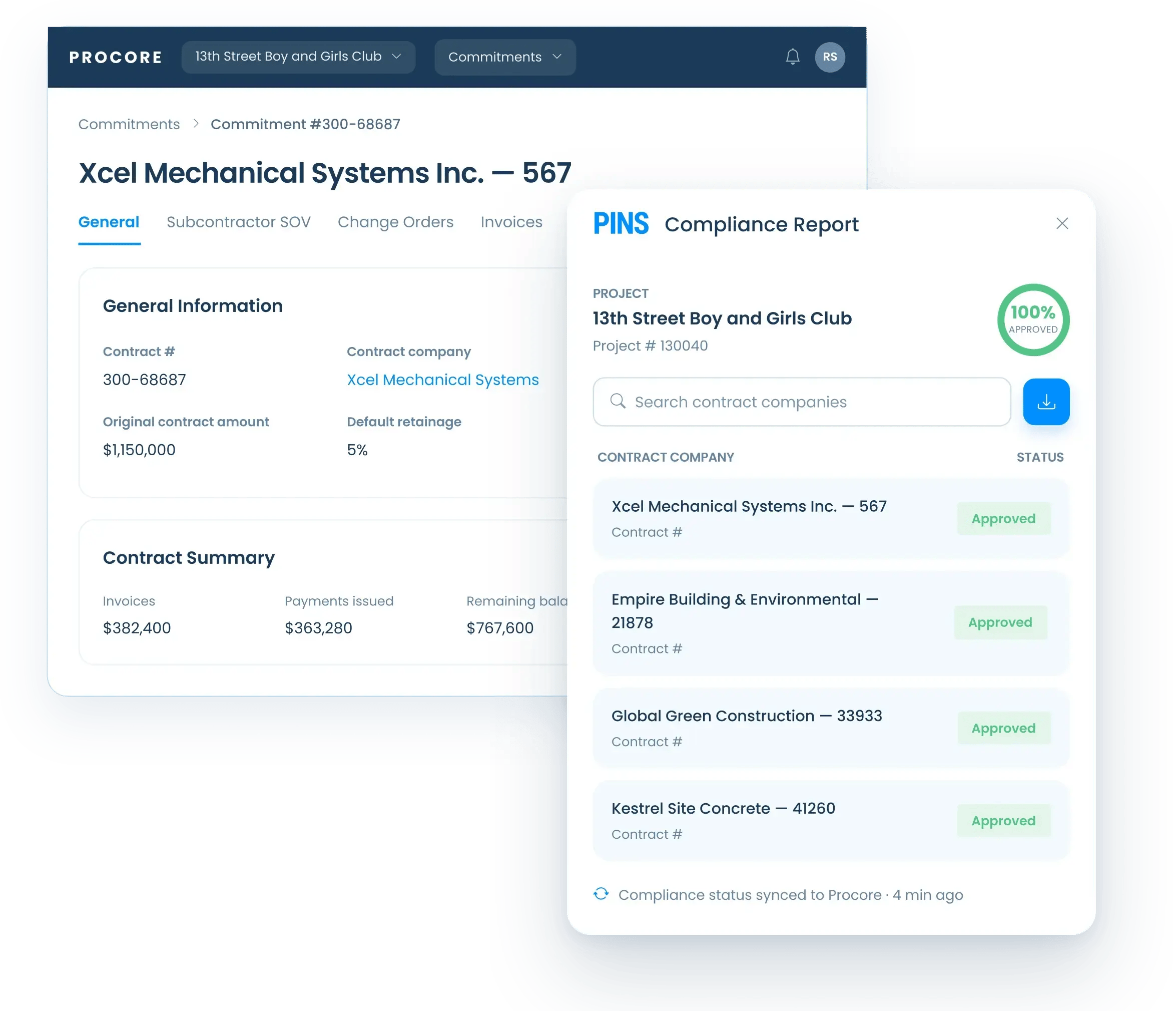Click the 13th Street Boy and Girls Club project name in report
This screenshot has height=1011, width=1173.
pyautogui.click(x=722, y=318)
